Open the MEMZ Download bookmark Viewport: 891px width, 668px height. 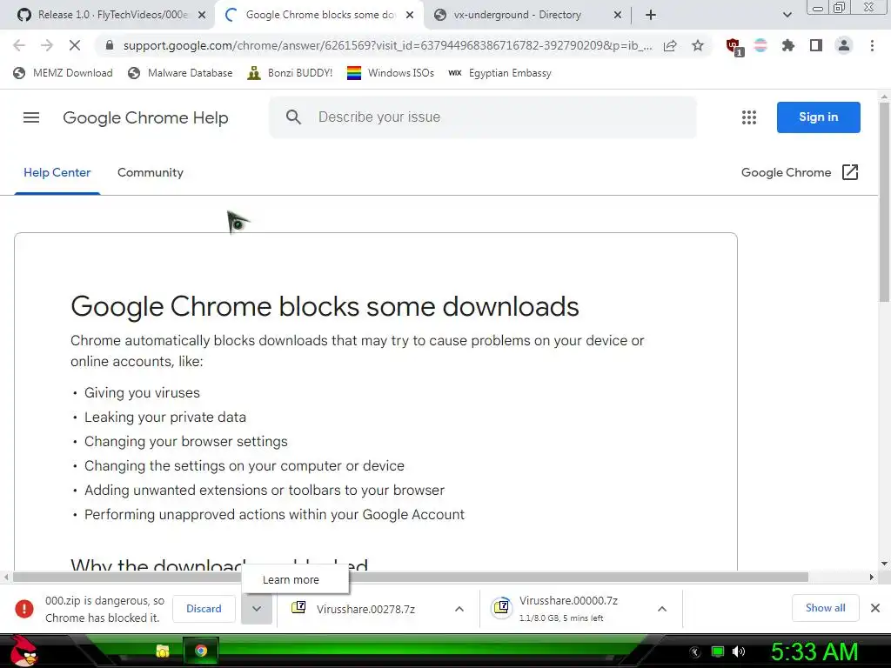coord(63,73)
